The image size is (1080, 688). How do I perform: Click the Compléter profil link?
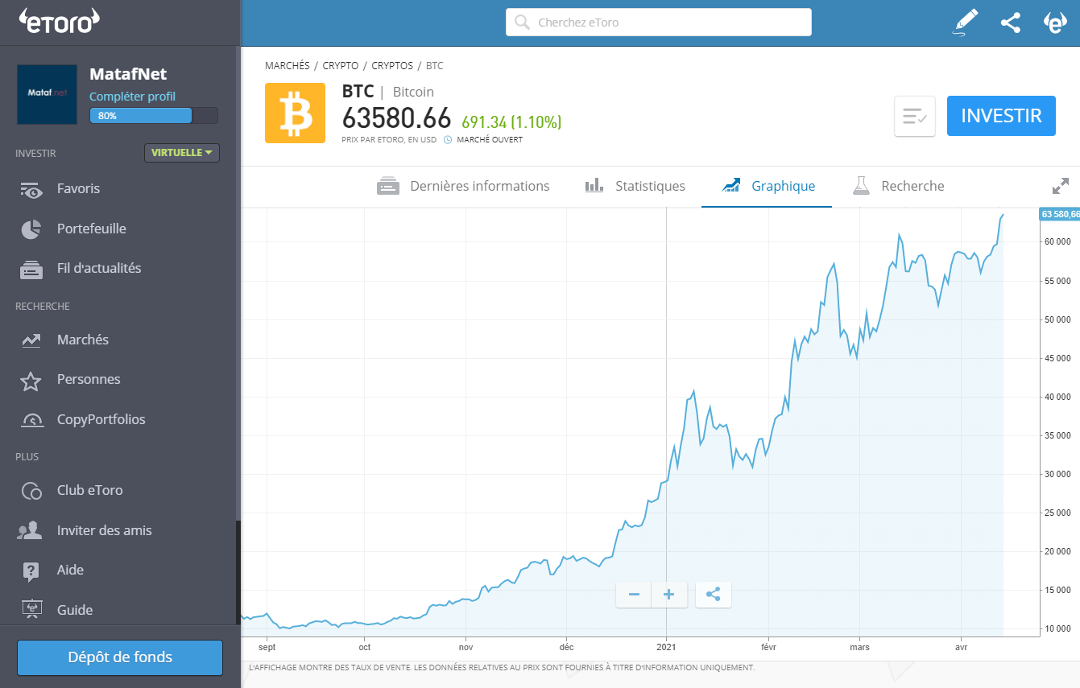pyautogui.click(x=132, y=97)
